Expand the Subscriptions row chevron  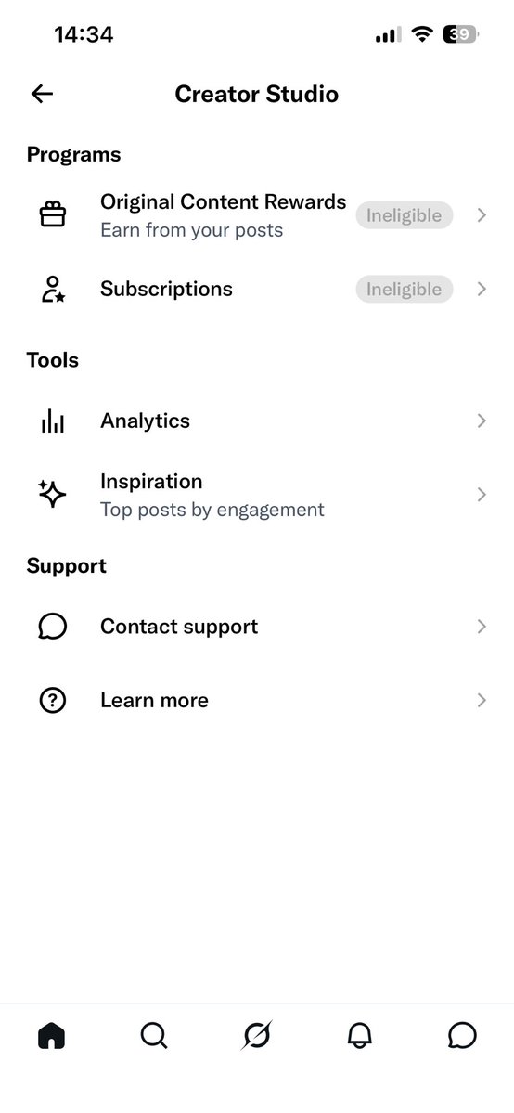pyautogui.click(x=482, y=289)
